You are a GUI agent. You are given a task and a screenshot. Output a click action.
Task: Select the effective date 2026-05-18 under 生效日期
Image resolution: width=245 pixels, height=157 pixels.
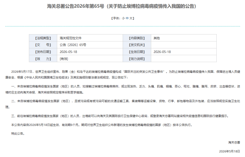(x=162, y=52)
